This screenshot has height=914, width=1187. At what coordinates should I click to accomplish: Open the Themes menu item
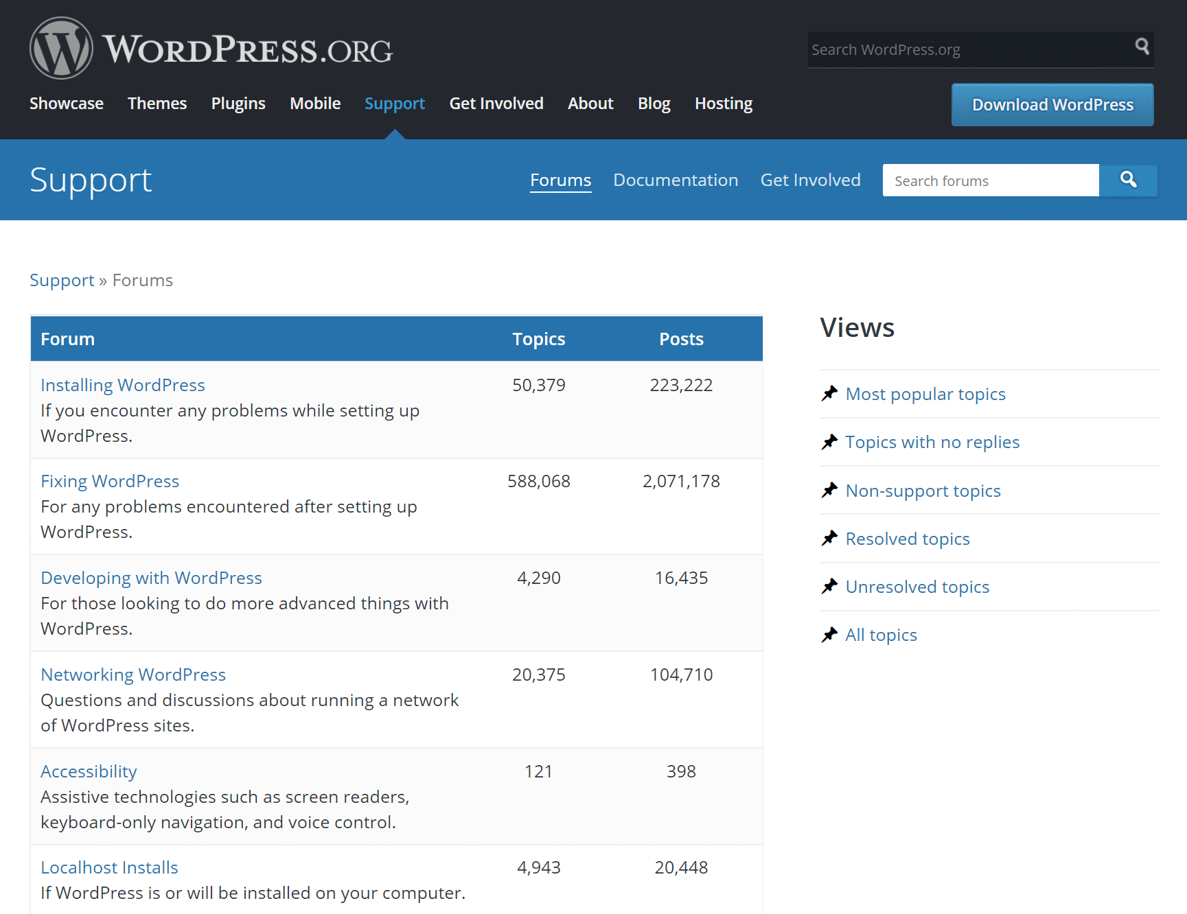[x=157, y=104]
